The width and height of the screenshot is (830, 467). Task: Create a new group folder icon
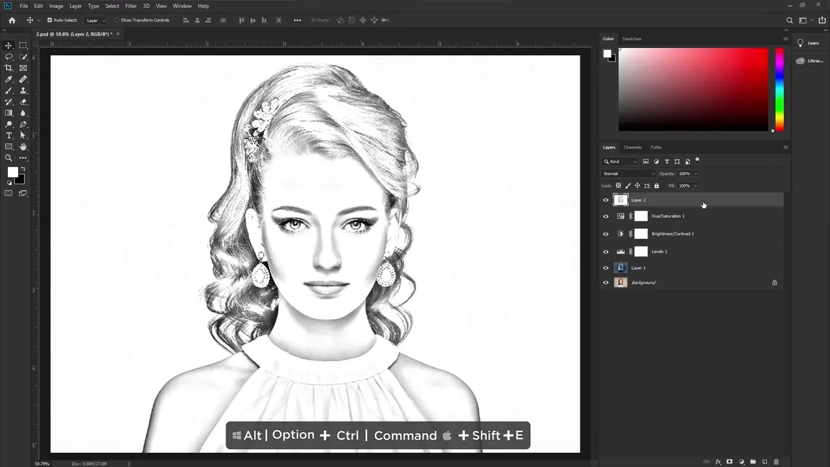(753, 462)
